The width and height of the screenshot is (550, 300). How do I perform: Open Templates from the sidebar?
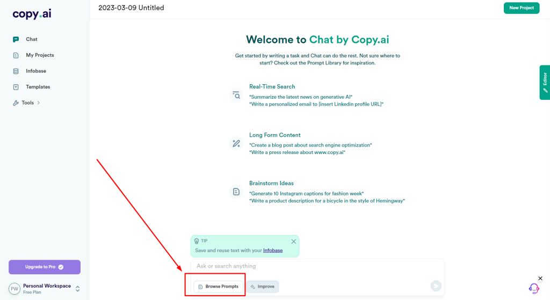point(38,86)
